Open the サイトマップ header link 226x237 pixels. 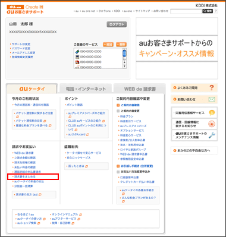(x=143, y=11)
